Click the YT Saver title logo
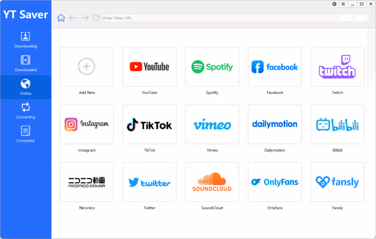 (25, 14)
